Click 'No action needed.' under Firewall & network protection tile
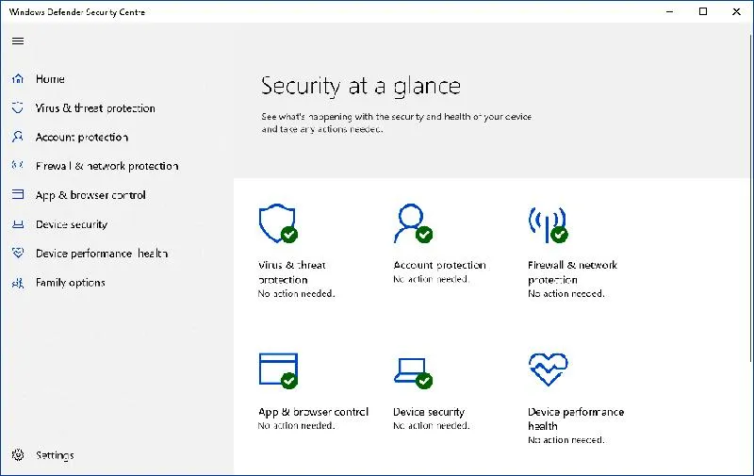754x476 pixels. (566, 293)
